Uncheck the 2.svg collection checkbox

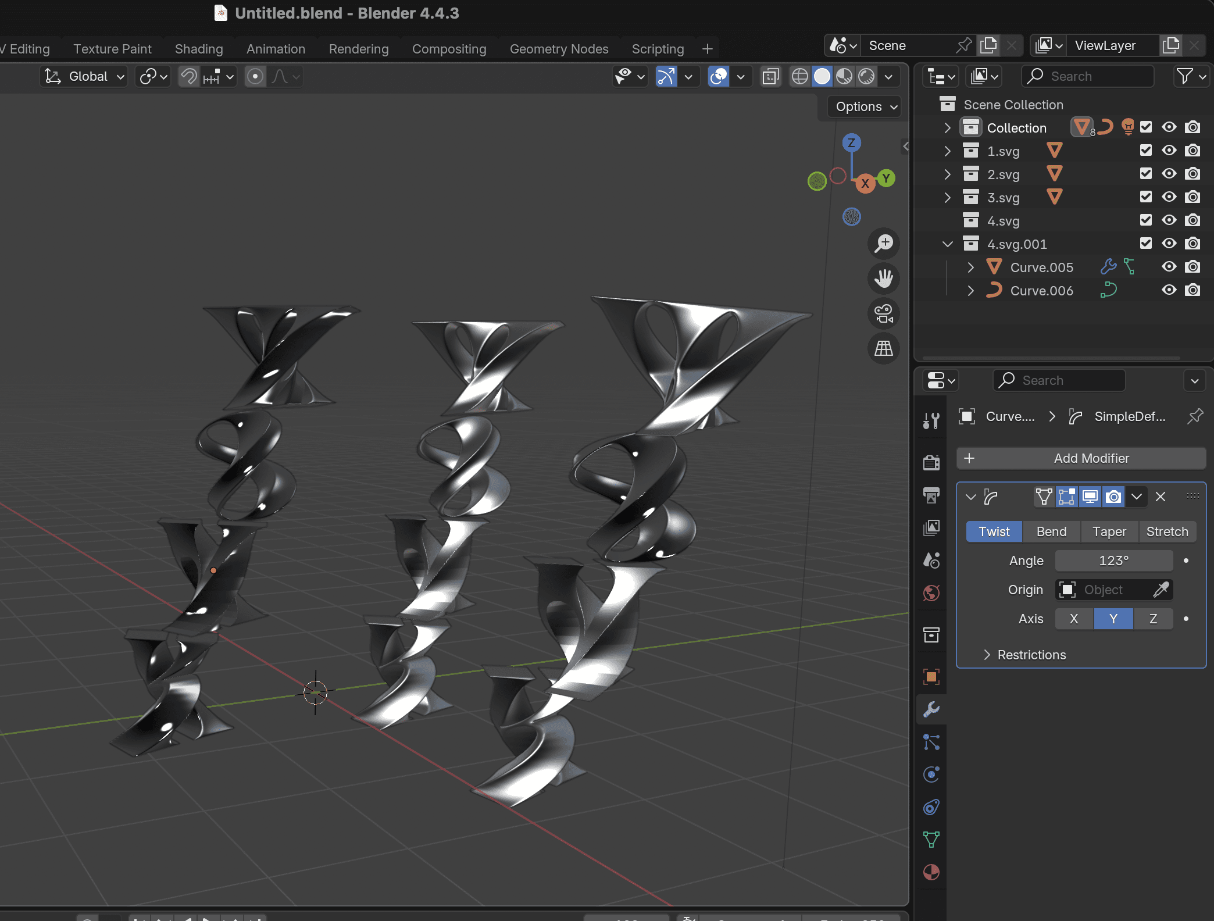point(1145,174)
